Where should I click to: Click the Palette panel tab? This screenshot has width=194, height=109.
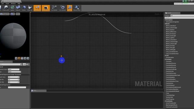172,13
